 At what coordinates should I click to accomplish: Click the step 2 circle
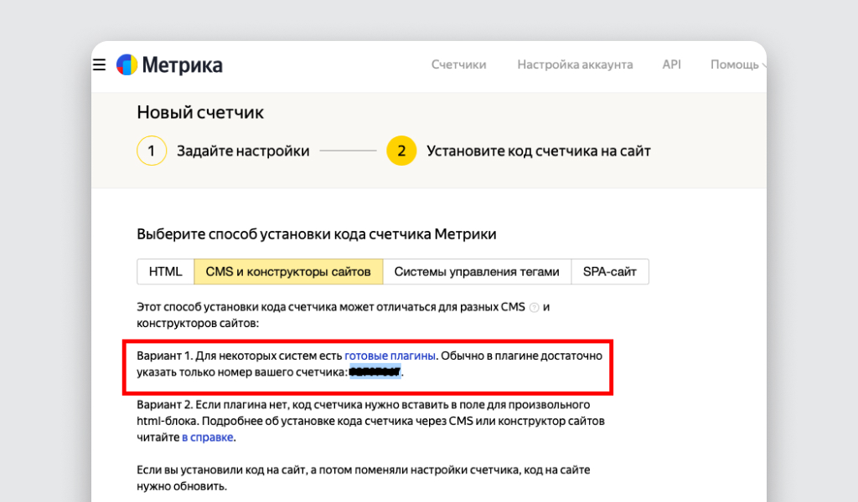coord(401,151)
